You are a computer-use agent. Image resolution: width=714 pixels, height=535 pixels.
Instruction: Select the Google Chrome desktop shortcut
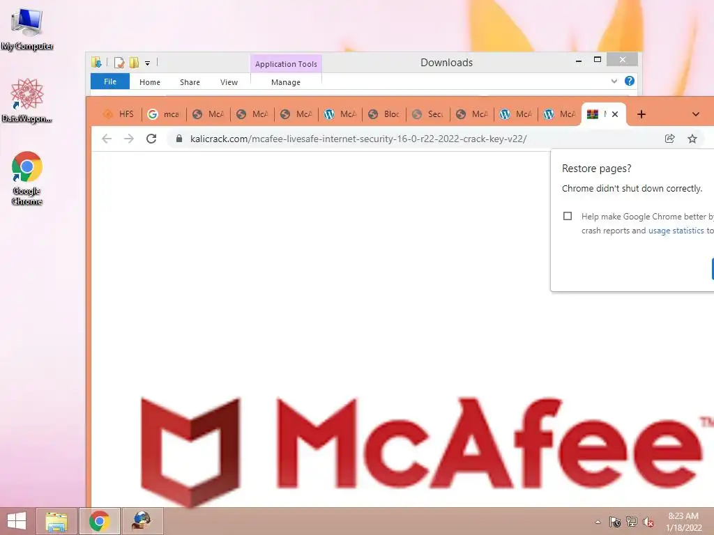(x=27, y=178)
